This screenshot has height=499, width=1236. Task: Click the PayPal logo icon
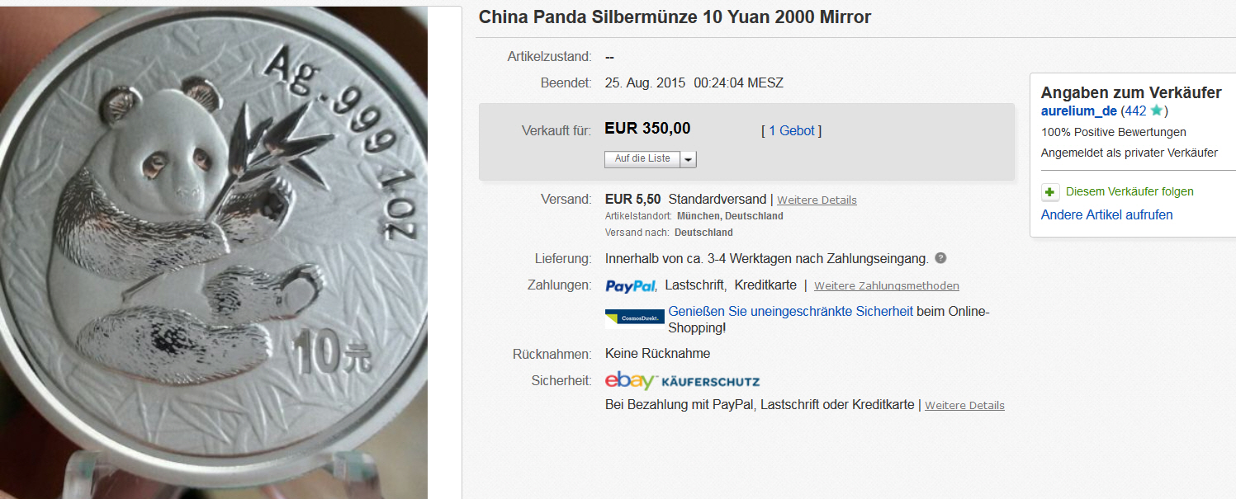pos(631,286)
